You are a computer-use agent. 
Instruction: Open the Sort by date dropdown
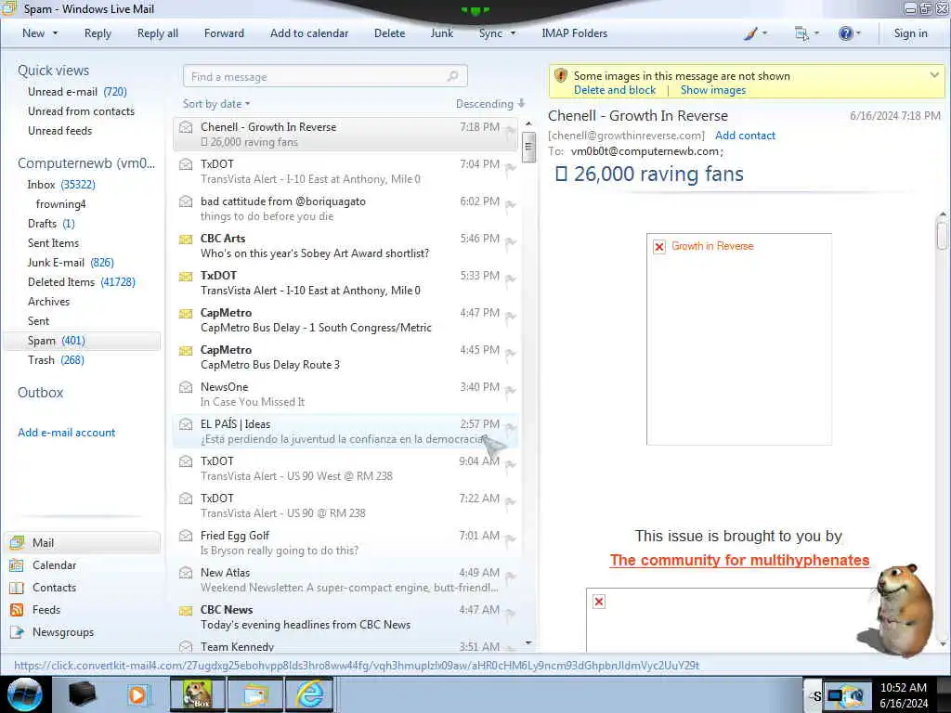click(215, 104)
